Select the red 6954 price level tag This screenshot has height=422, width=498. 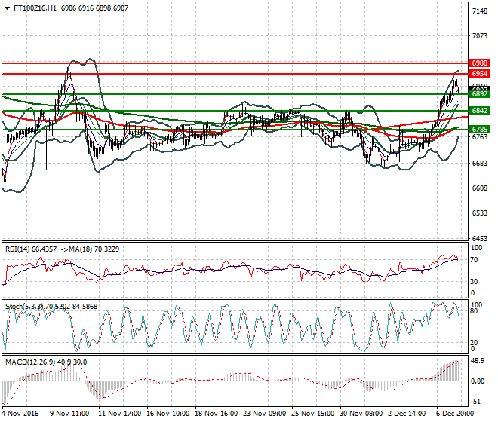(479, 74)
